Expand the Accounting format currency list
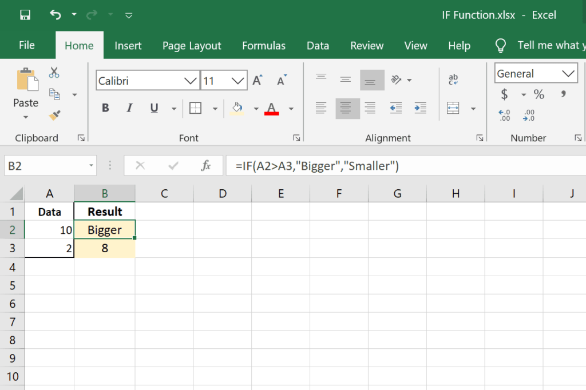This screenshot has width=586, height=390. tap(524, 95)
